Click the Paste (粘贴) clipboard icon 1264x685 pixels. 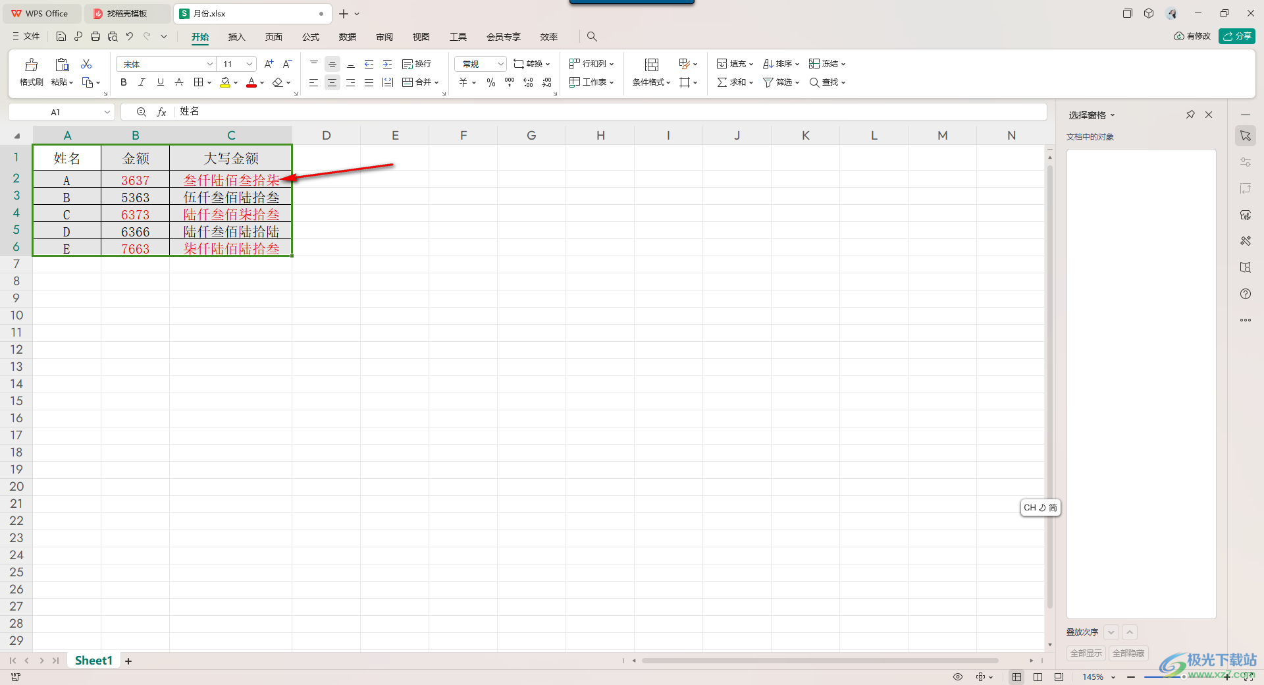[62, 65]
